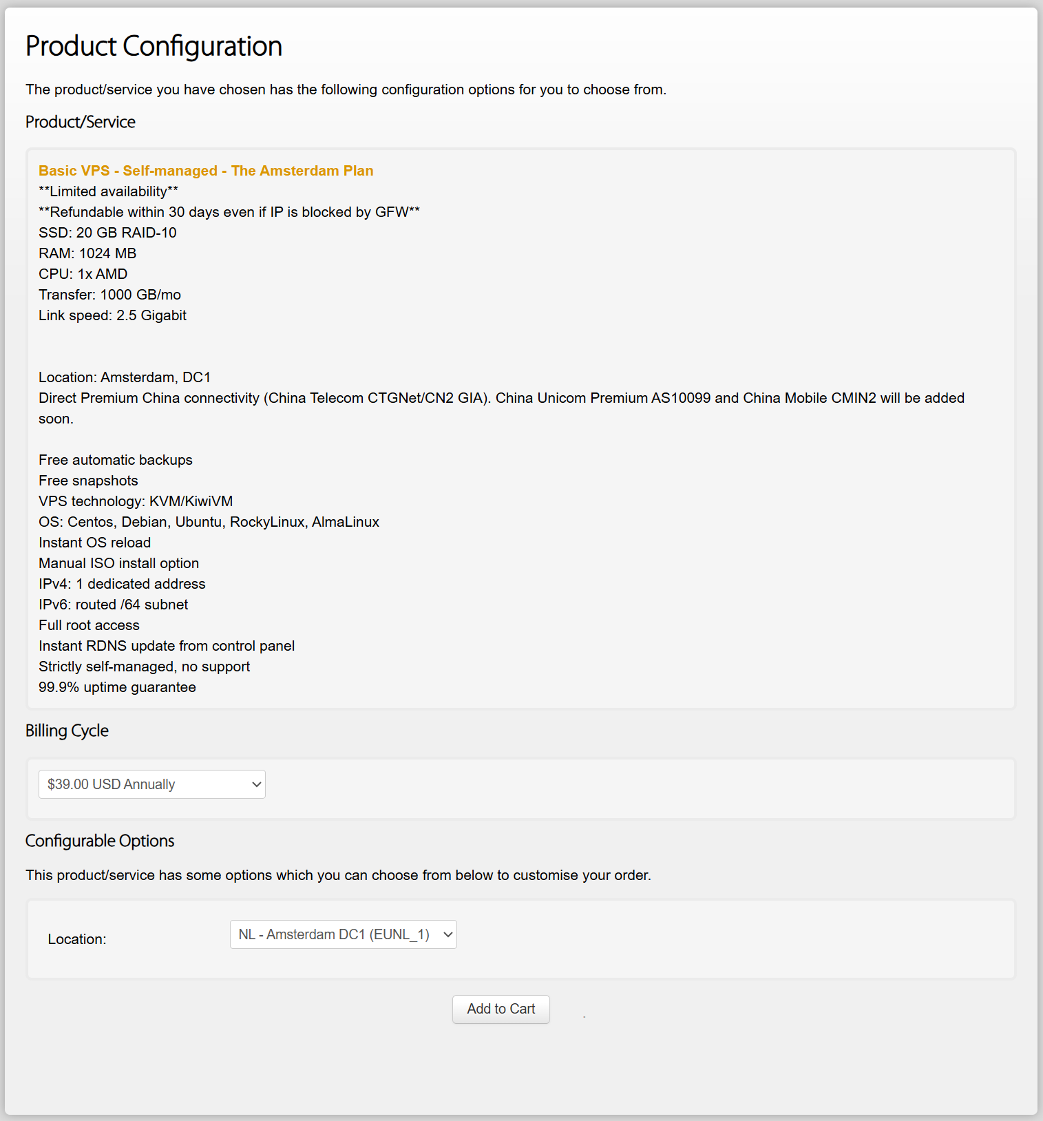Click the Location field label
The image size is (1043, 1121).
pyautogui.click(x=77, y=939)
